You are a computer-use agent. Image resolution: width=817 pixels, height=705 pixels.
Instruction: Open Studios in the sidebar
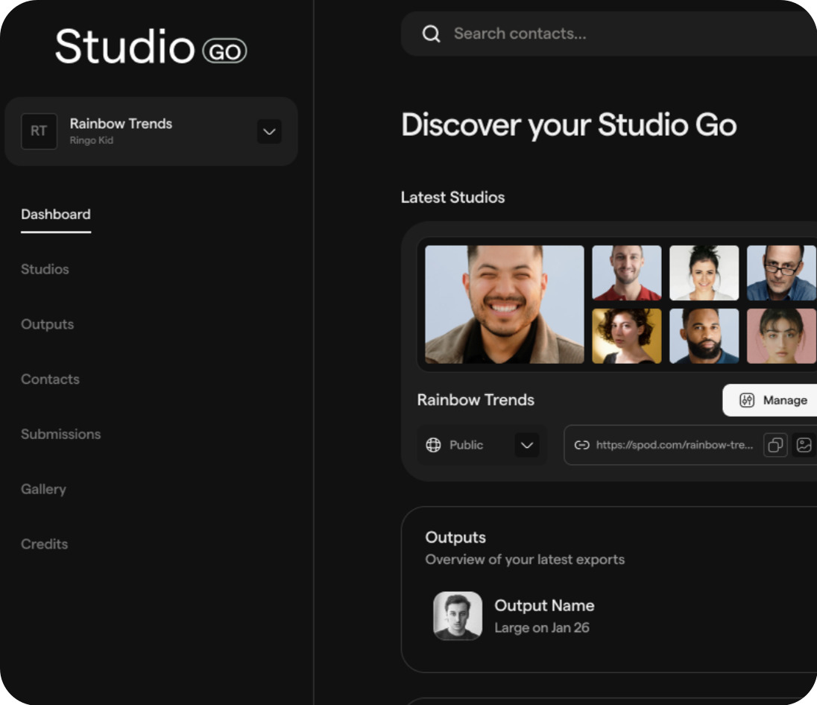pyautogui.click(x=45, y=269)
